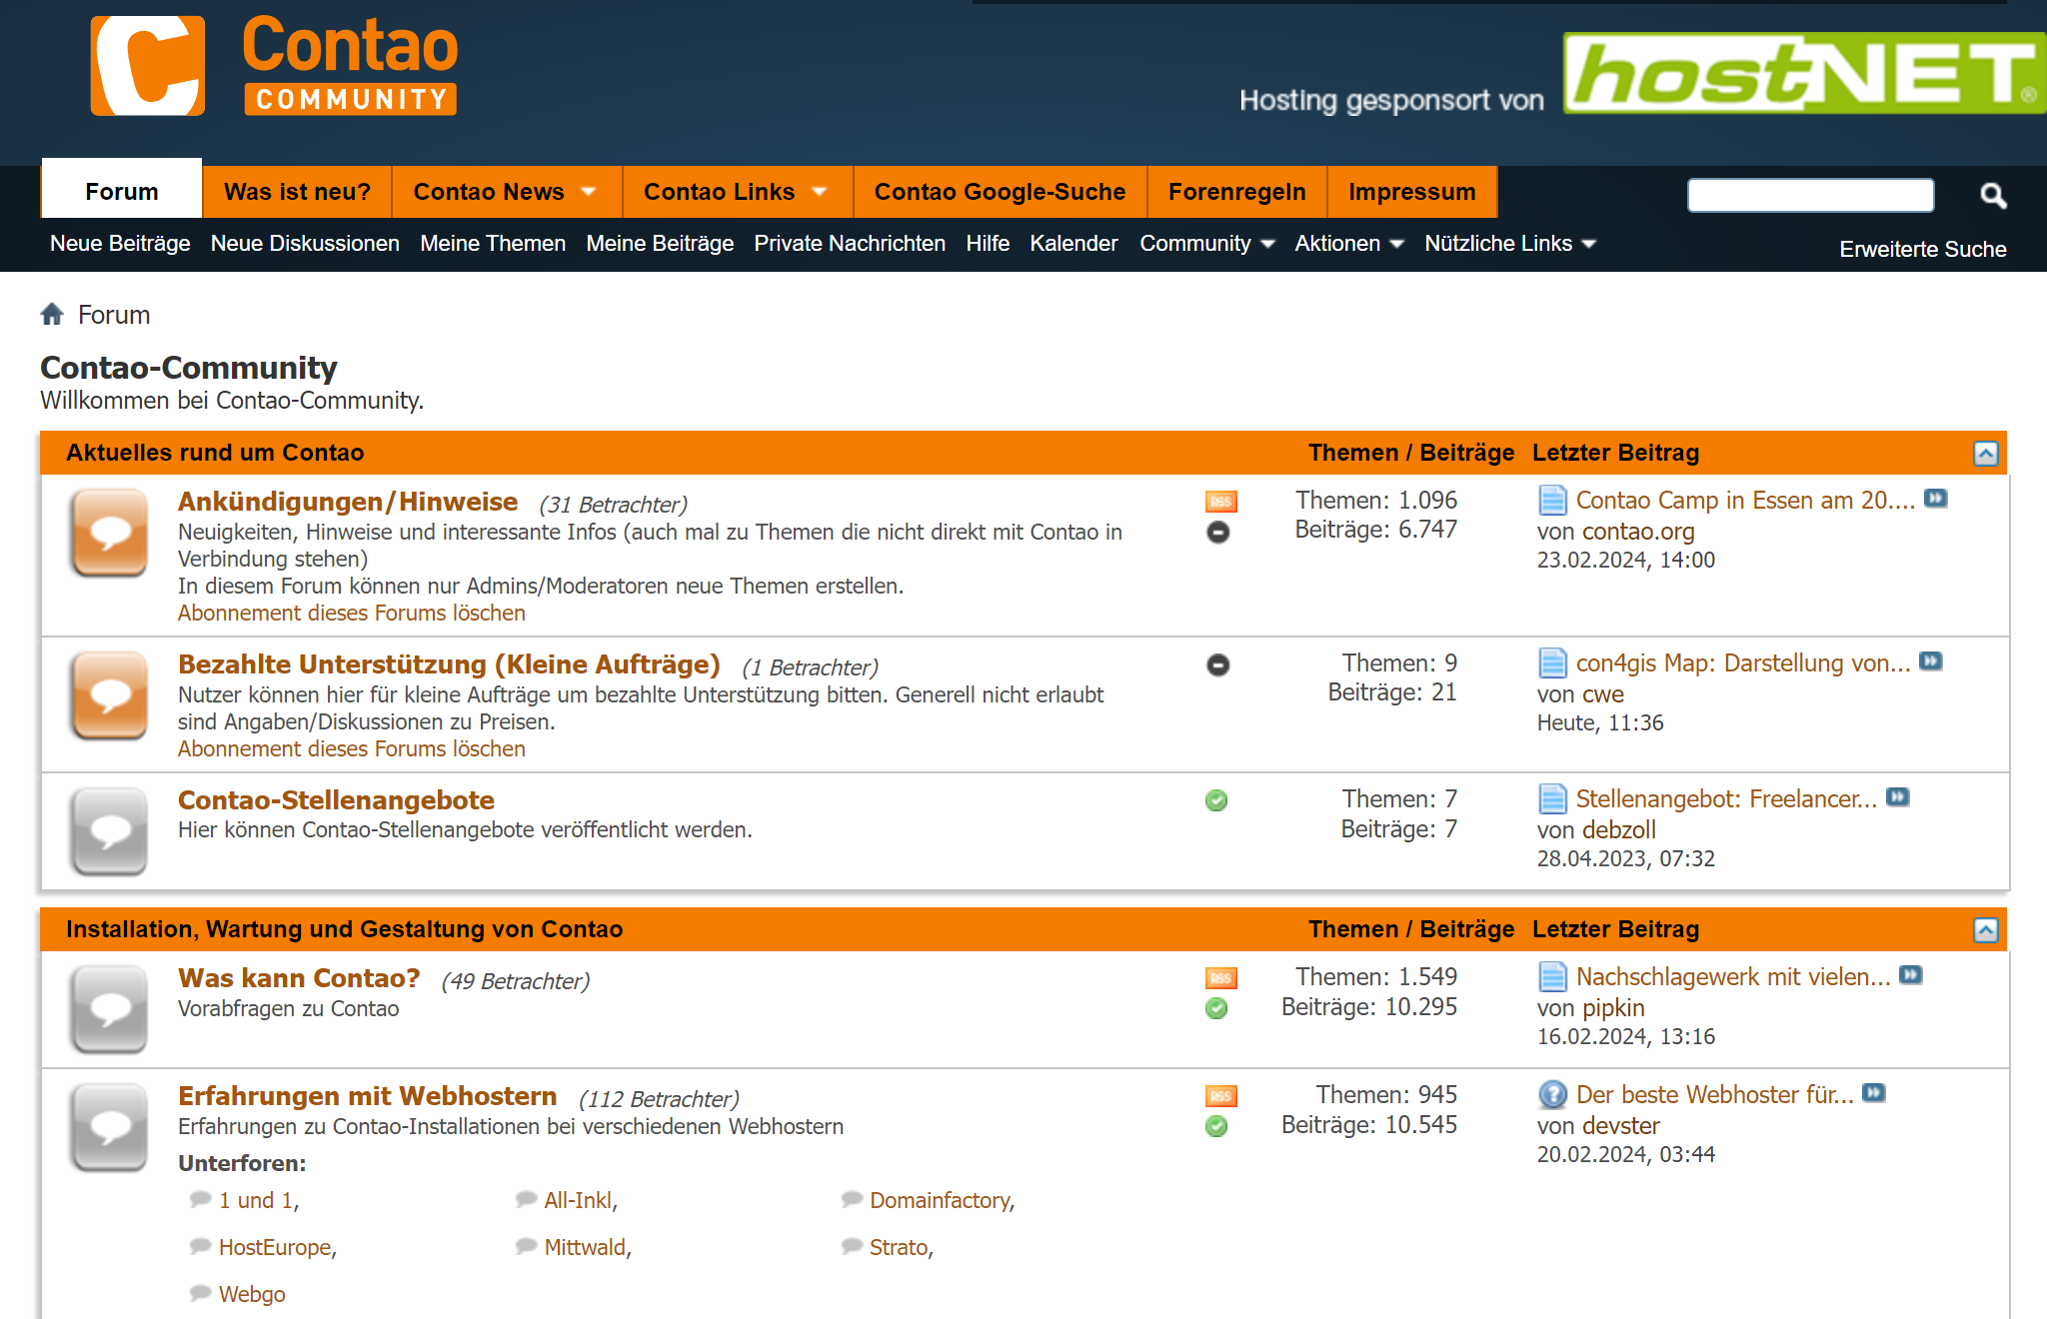Open the Domainfactory subforum
This screenshot has height=1319, width=2047.
click(942, 1200)
